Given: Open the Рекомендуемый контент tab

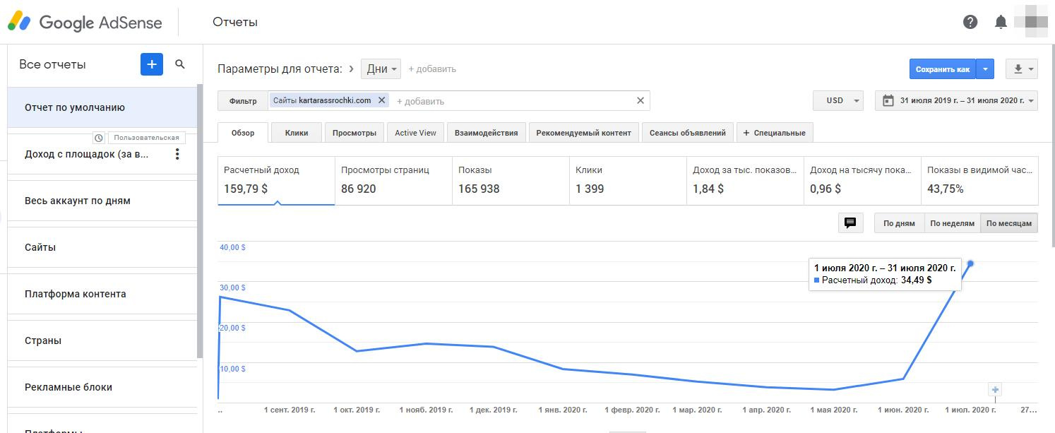Looking at the screenshot, I should 584,132.
